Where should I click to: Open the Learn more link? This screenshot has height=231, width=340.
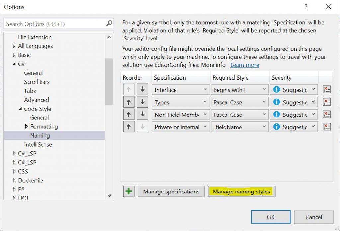(x=245, y=65)
